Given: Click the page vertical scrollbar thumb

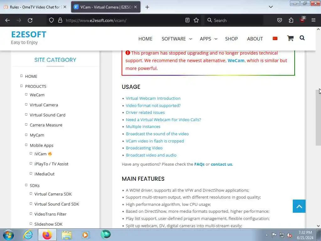Looking at the screenshot, I should point(318,117).
